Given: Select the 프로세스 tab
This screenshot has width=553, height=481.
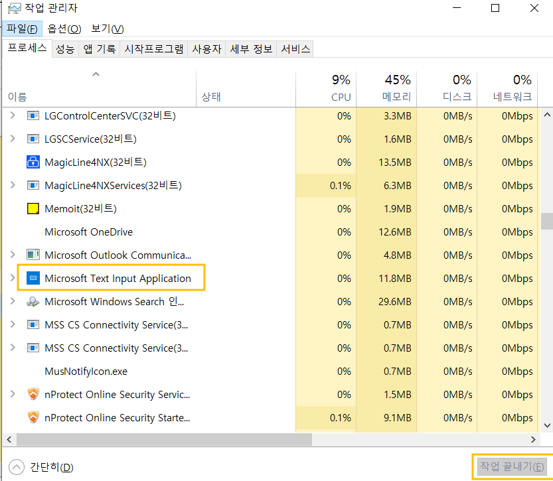Looking at the screenshot, I should tap(27, 48).
